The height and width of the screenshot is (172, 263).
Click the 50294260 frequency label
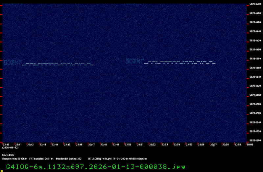[x=255, y=113]
